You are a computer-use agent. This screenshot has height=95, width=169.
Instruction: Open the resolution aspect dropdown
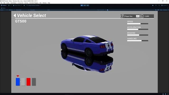[22, 10]
